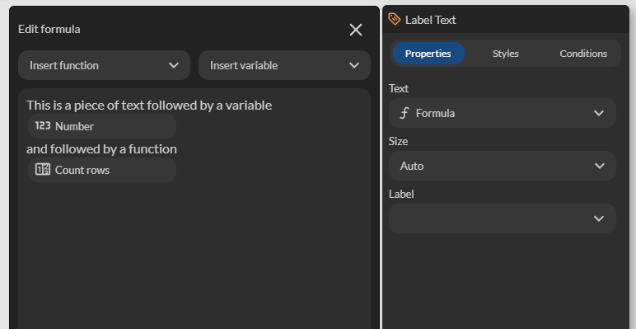Click empty formula editor area below Count rows
This screenshot has height=329, width=636.
click(x=194, y=256)
